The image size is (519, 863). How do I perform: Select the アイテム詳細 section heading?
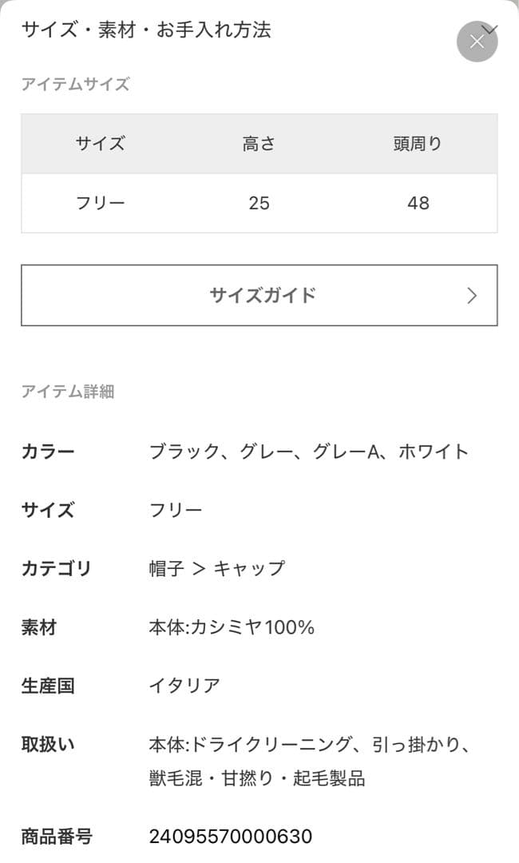[68, 391]
